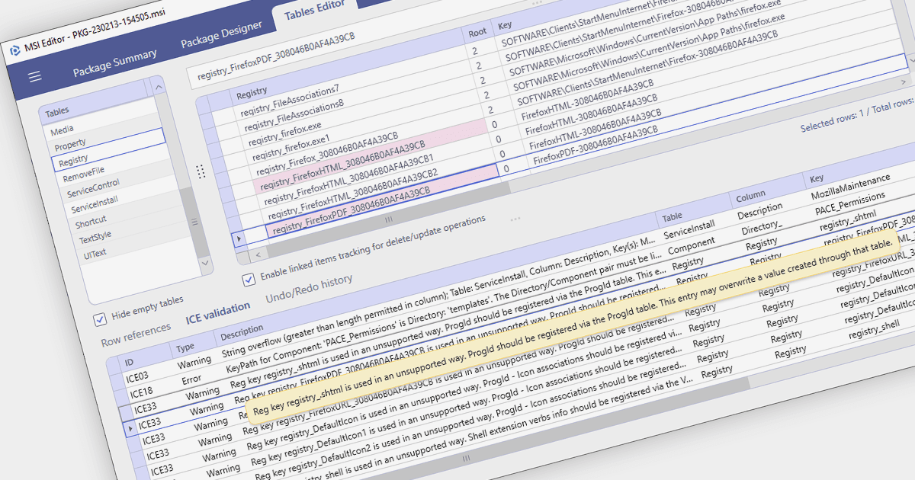
Task: Select the Media table
Action: point(63,130)
